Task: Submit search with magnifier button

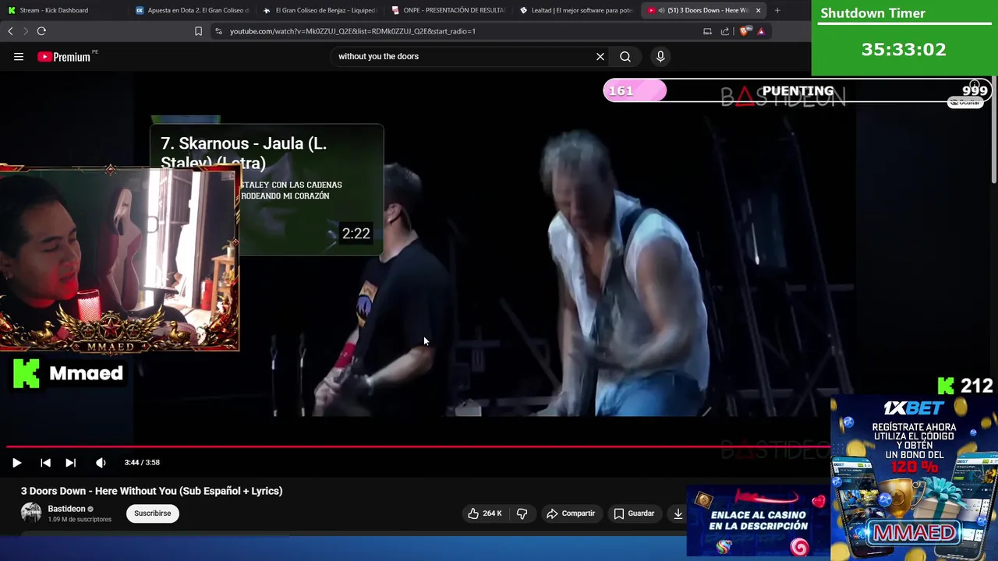Action: click(625, 56)
